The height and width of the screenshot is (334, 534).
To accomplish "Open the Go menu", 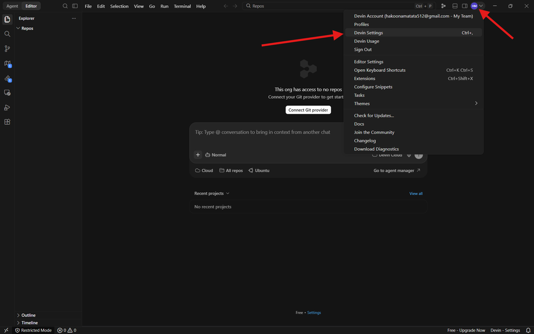I will (152, 6).
